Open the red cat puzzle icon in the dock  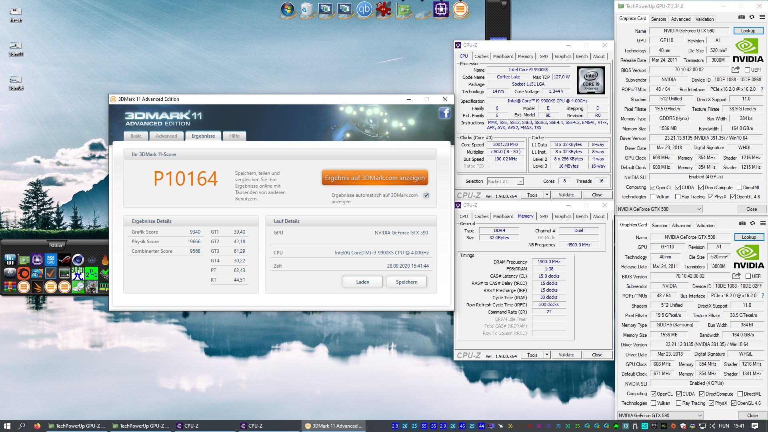tap(383, 10)
